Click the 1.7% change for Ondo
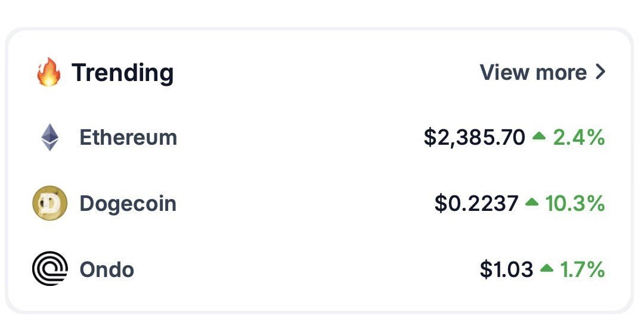This screenshot has height=336, width=638. [583, 269]
